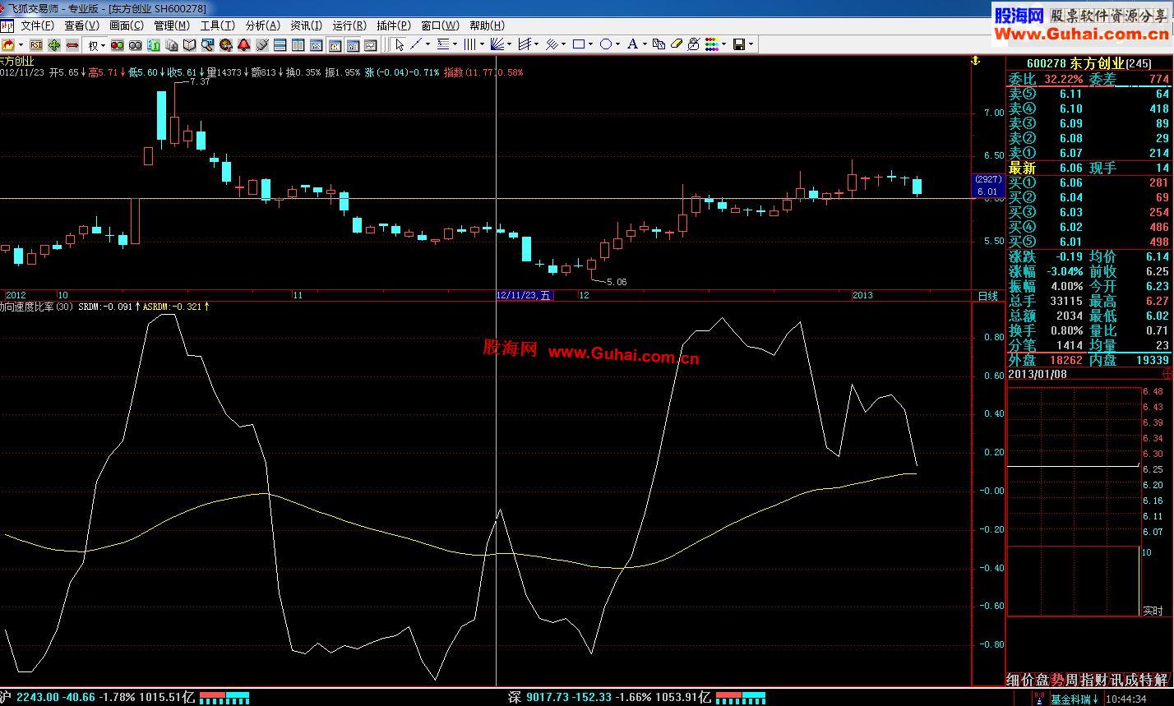This screenshot has width=1174, height=706.
Task: Click the red horizontal double-arrow icon
Action: coord(72,44)
